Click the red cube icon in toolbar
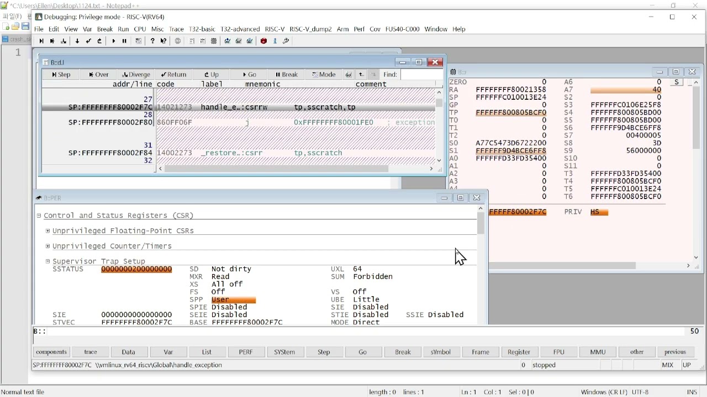The height and width of the screenshot is (397, 707). (x=263, y=41)
